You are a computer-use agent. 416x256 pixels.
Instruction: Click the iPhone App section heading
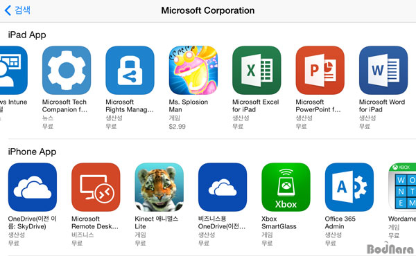(32, 152)
